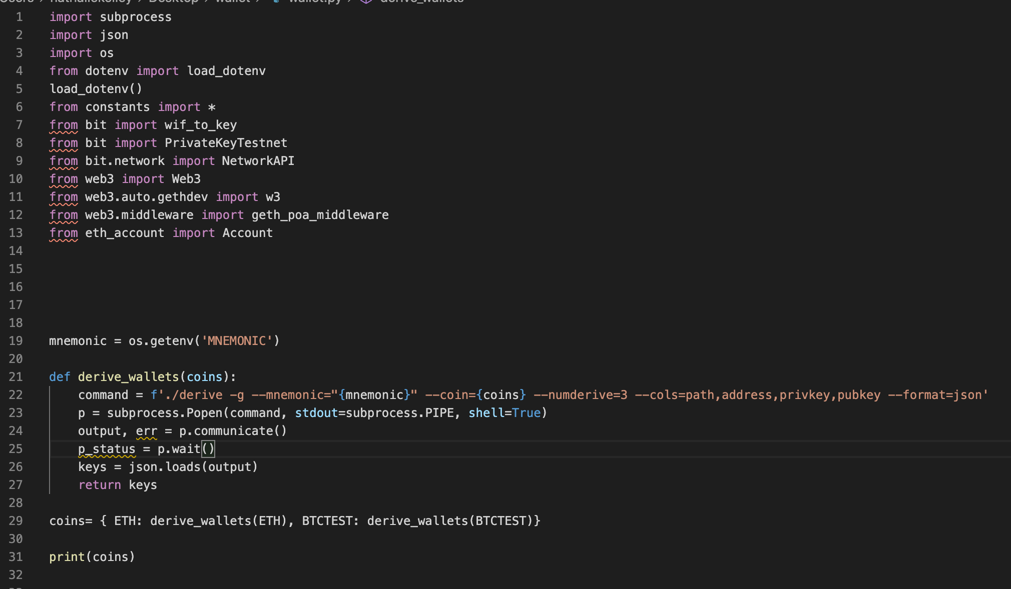This screenshot has width=1011, height=589.
Task: Open the Desktop breadcrumb segment
Action: [174, 1]
